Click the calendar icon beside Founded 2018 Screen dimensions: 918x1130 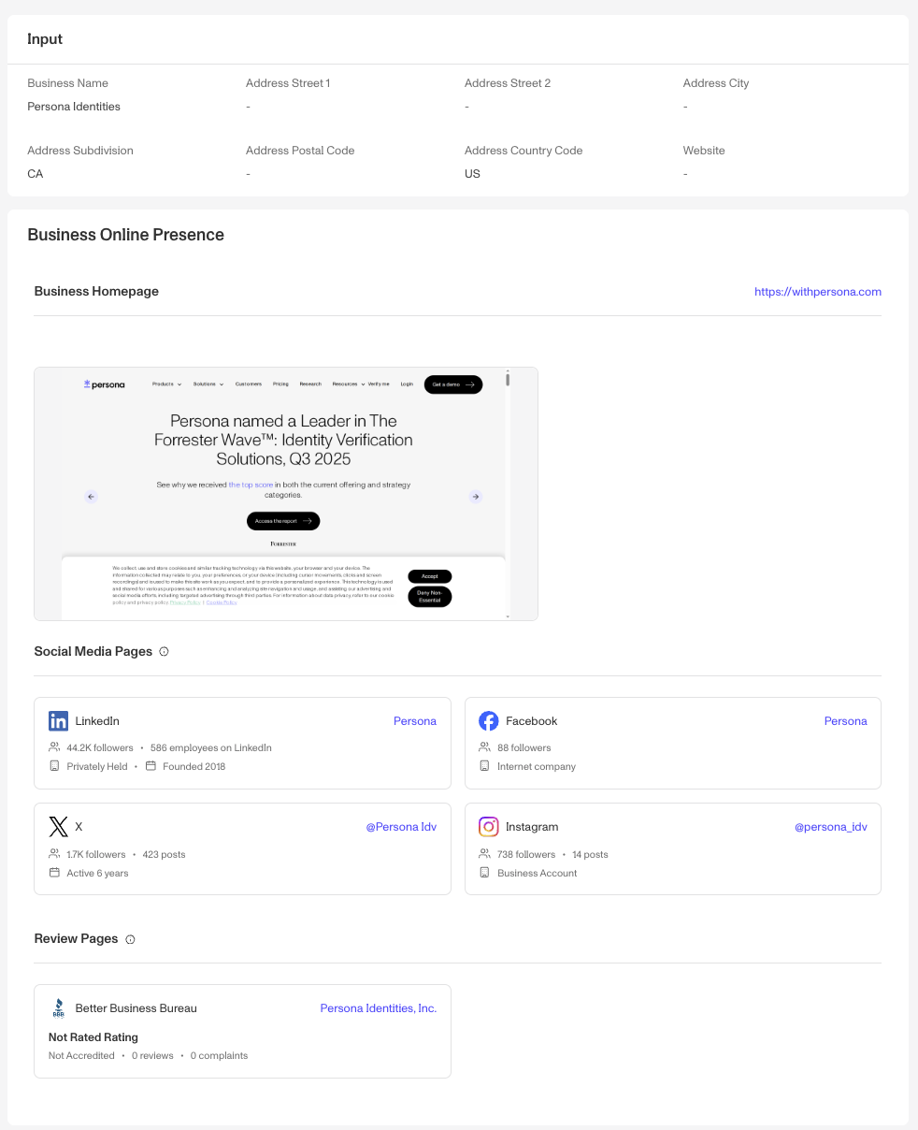click(151, 766)
